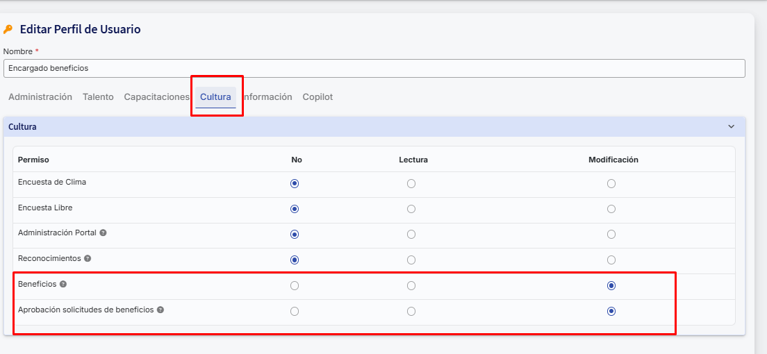Viewport: 767px width, 354px height.
Task: Select the Cultura tab
Action: coord(215,97)
